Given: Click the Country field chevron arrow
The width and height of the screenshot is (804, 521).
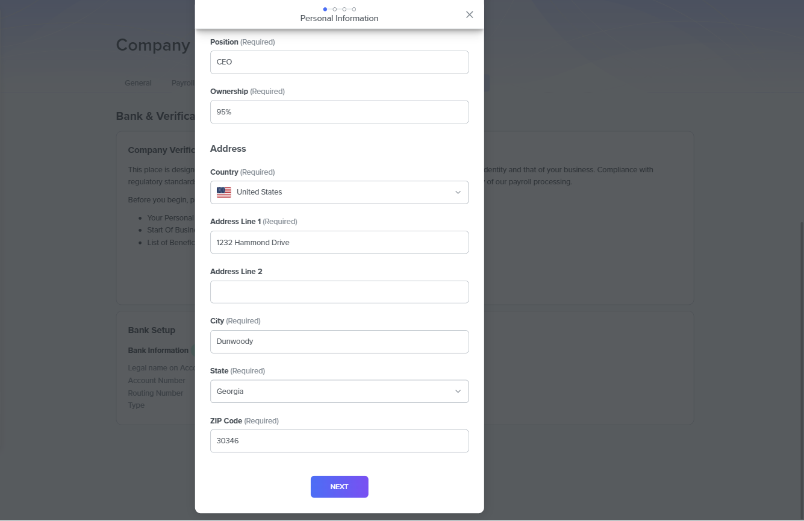Looking at the screenshot, I should (x=458, y=193).
